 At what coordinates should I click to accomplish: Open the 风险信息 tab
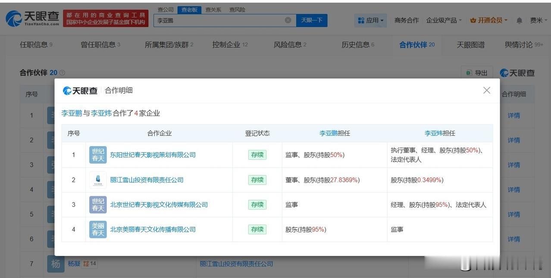[x=290, y=44]
